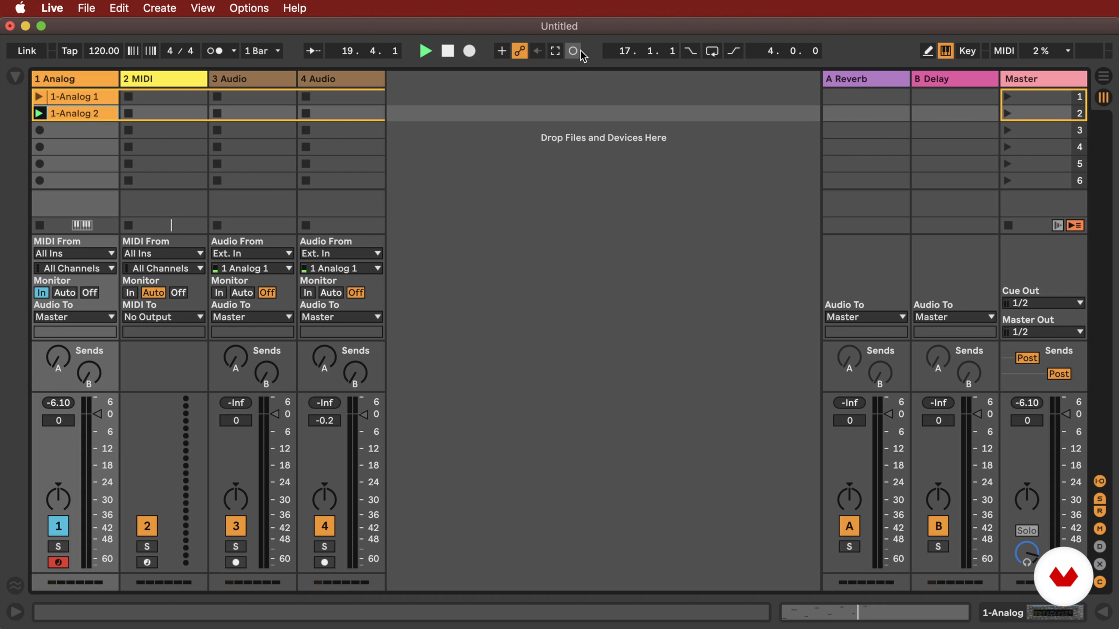Viewport: 1119px width, 629px height.
Task: Open the Master Out 1/2 dropdown
Action: [x=1044, y=332]
